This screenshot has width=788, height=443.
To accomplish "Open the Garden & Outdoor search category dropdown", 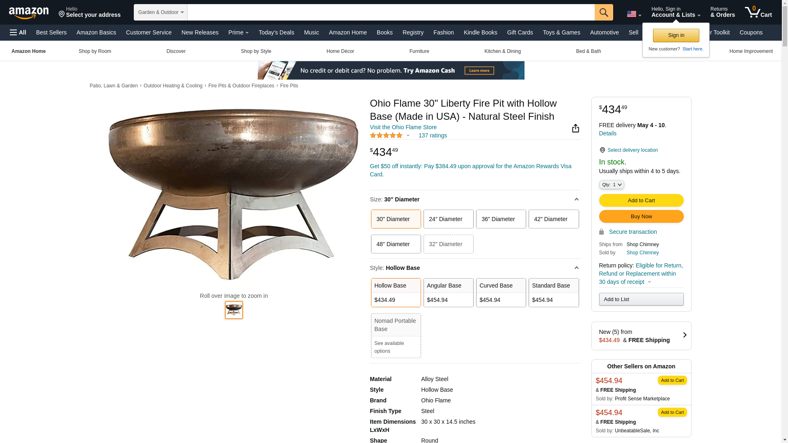I will click(x=160, y=12).
